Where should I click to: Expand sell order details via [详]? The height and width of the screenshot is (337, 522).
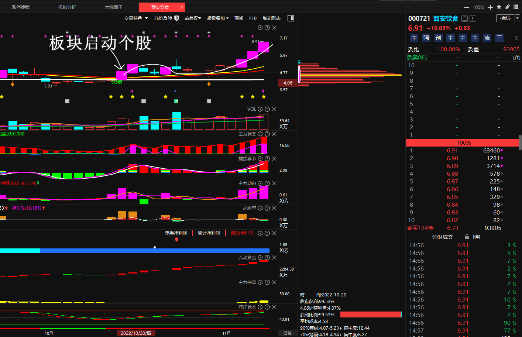tap(517, 58)
